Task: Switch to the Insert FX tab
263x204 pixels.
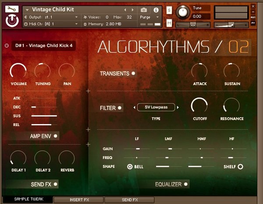Action: [78, 200]
